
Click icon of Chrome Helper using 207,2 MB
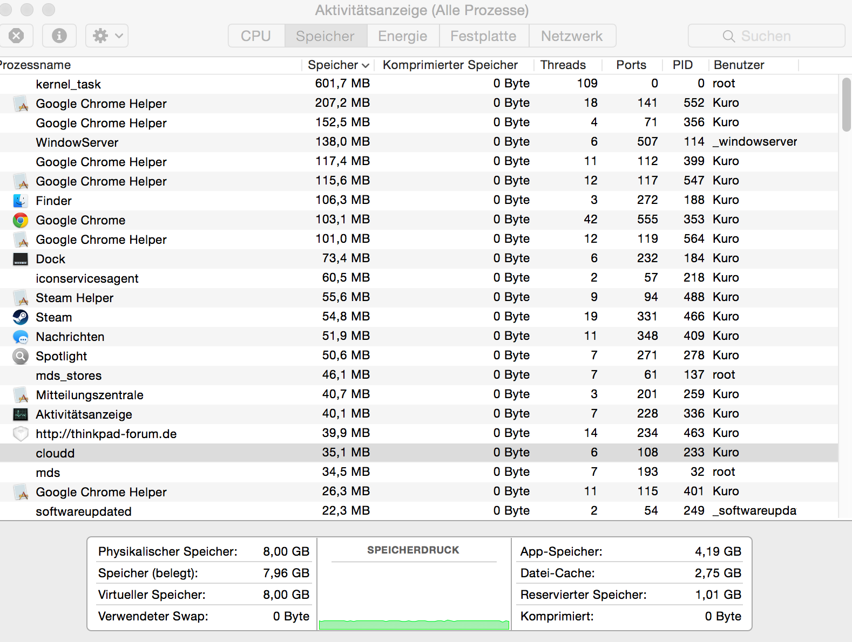coord(21,104)
